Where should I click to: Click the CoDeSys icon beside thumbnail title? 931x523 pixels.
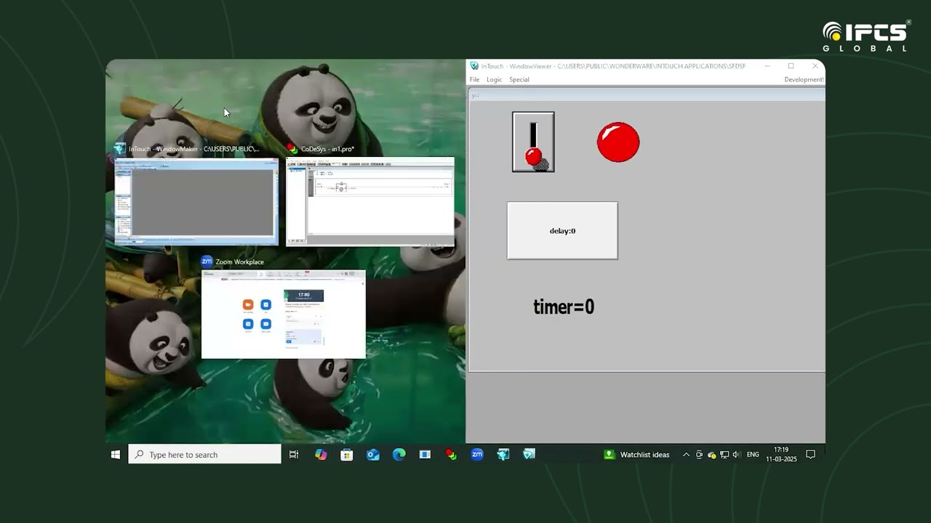tap(292, 149)
